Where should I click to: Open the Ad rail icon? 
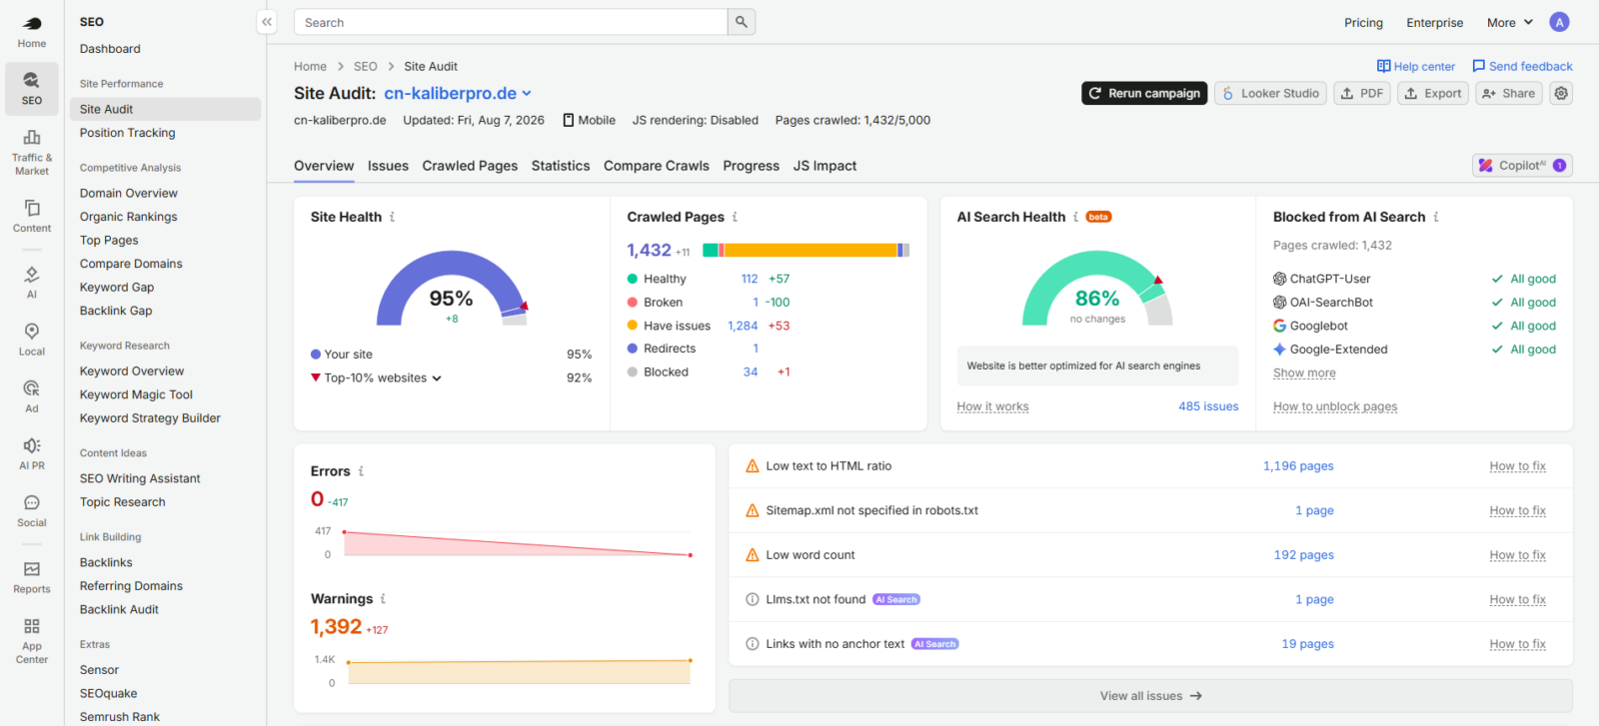[32, 395]
